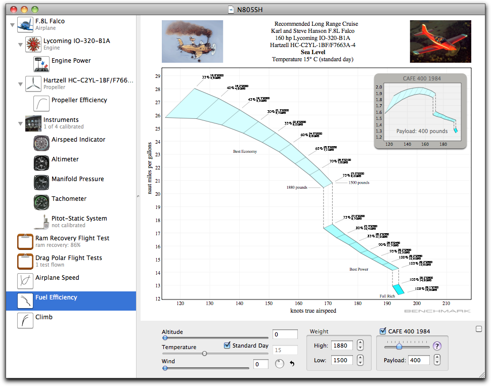This screenshot has width=491, height=386.
Task: Select the Fuel Efficiency row
Action: [71, 301]
